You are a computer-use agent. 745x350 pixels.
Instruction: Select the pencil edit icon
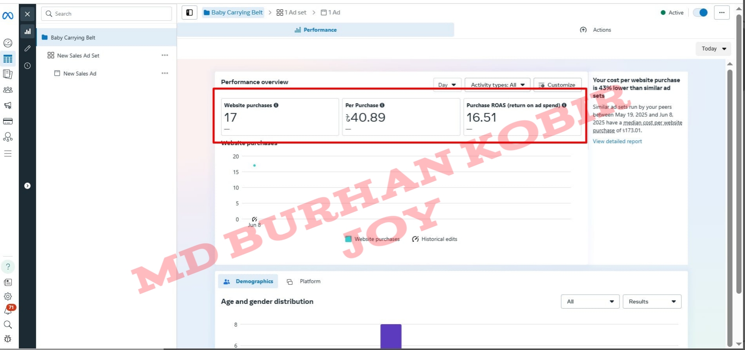(27, 48)
